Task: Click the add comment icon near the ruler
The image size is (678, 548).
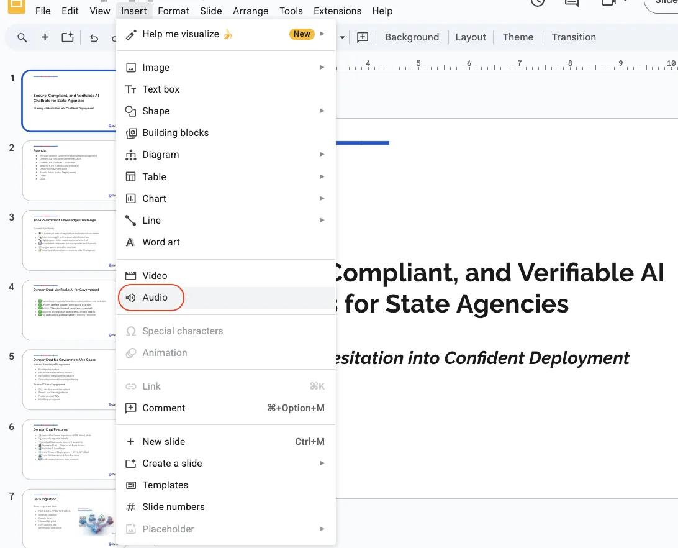Action: 363,37
